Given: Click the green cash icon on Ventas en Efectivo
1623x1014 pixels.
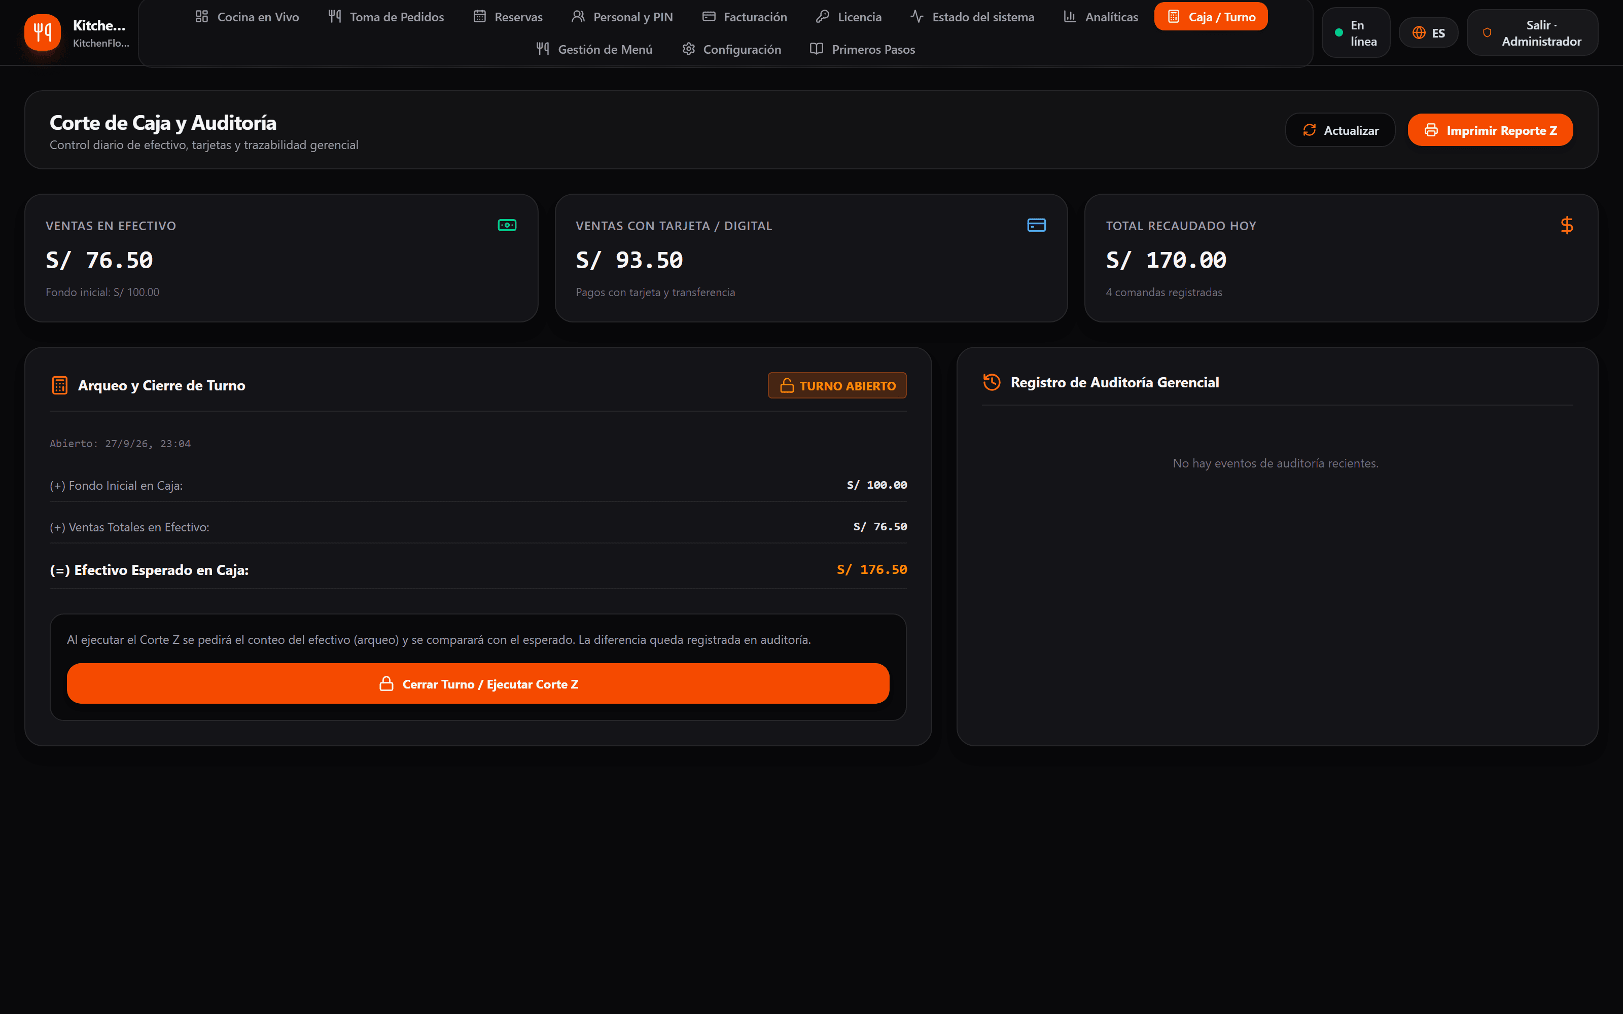Looking at the screenshot, I should pyautogui.click(x=507, y=225).
